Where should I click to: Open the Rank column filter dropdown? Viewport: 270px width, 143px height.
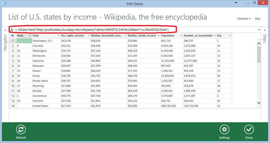30,36
